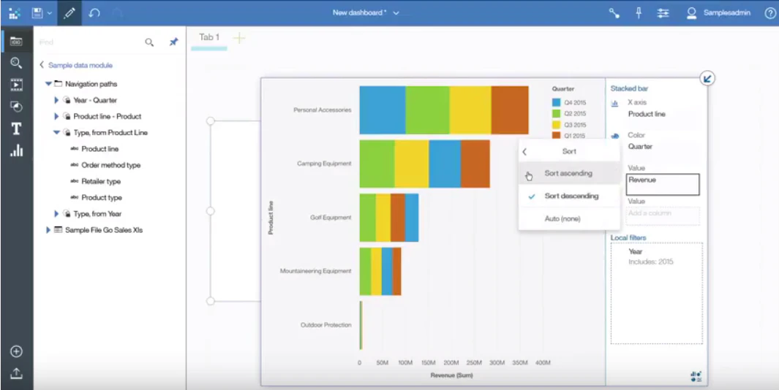Click the Color slot icon
Image resolution: width=779 pixels, height=390 pixels.
(x=615, y=135)
